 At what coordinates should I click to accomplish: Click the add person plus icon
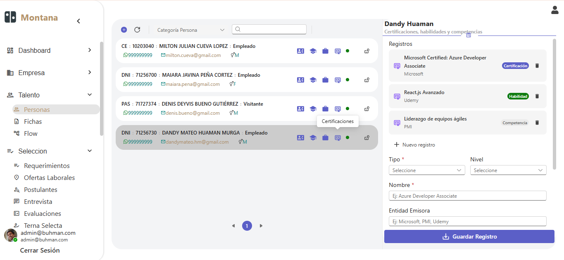point(124,30)
